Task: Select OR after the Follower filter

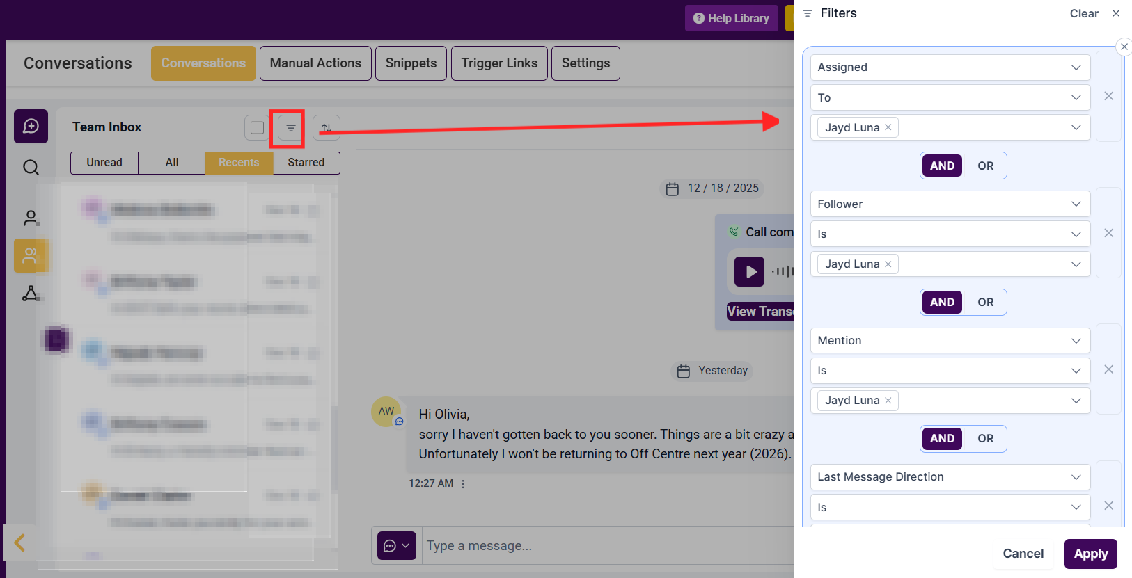Action: point(985,302)
